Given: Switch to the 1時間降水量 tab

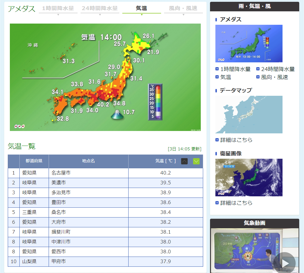Looking at the screenshot, I should click(58, 8).
